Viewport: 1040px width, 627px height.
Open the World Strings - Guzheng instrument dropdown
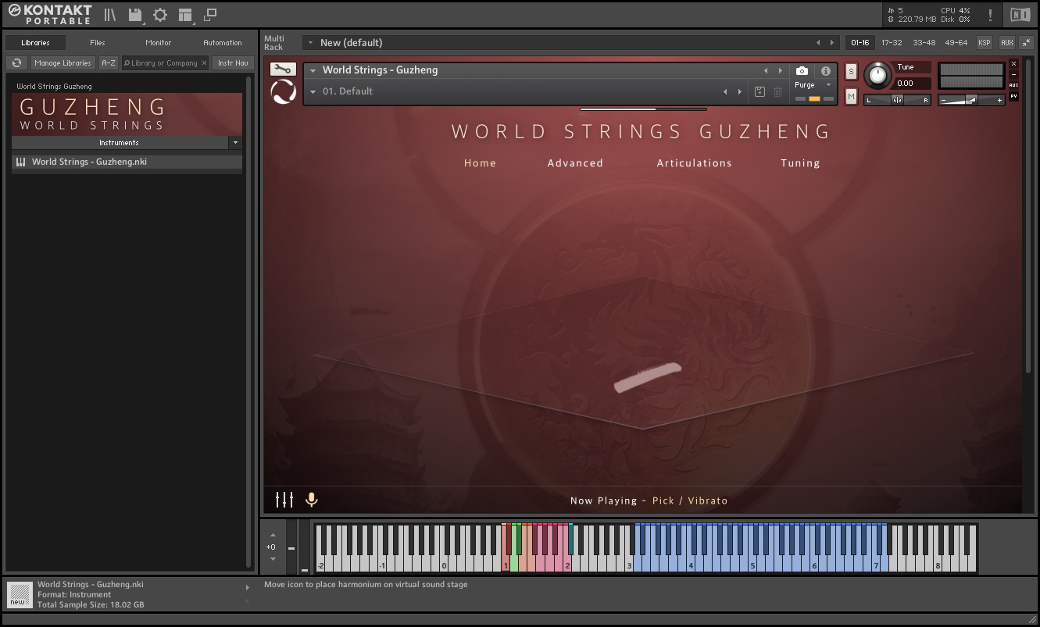(313, 70)
